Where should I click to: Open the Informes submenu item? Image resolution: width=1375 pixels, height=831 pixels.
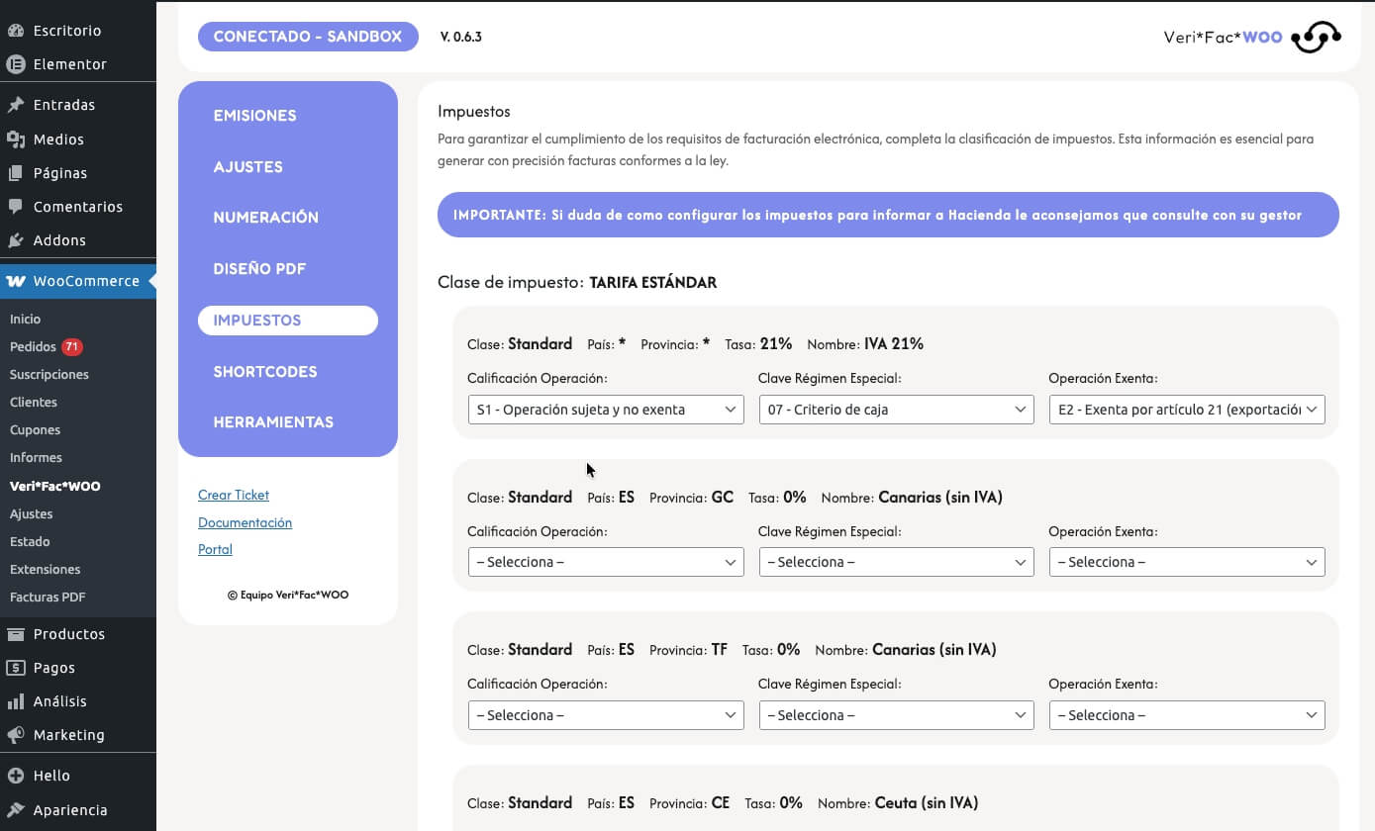click(36, 458)
